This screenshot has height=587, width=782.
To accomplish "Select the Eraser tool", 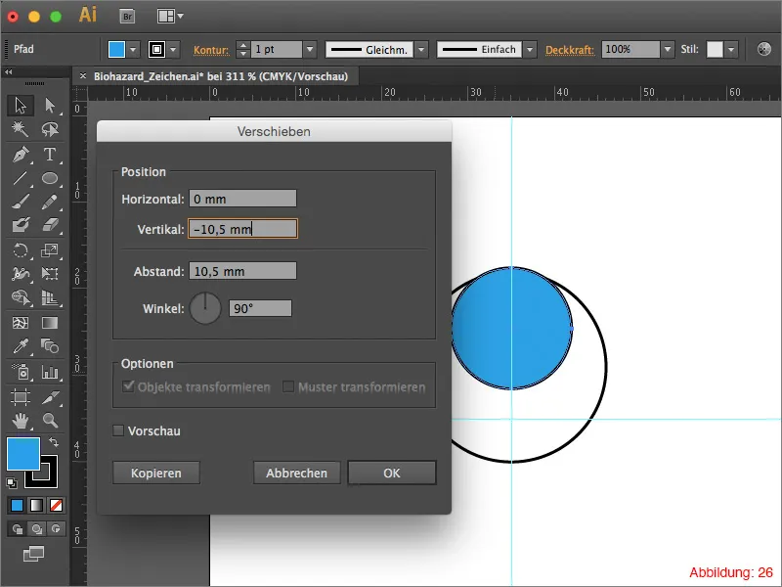I will click(50, 225).
